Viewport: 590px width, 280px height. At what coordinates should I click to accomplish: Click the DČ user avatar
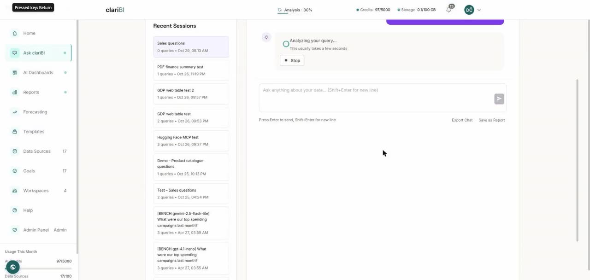coord(469,10)
